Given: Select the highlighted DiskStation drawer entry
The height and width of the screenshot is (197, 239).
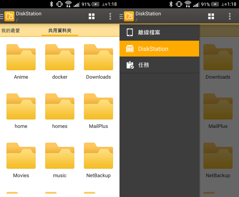Looking at the screenshot, I should tap(159, 49).
